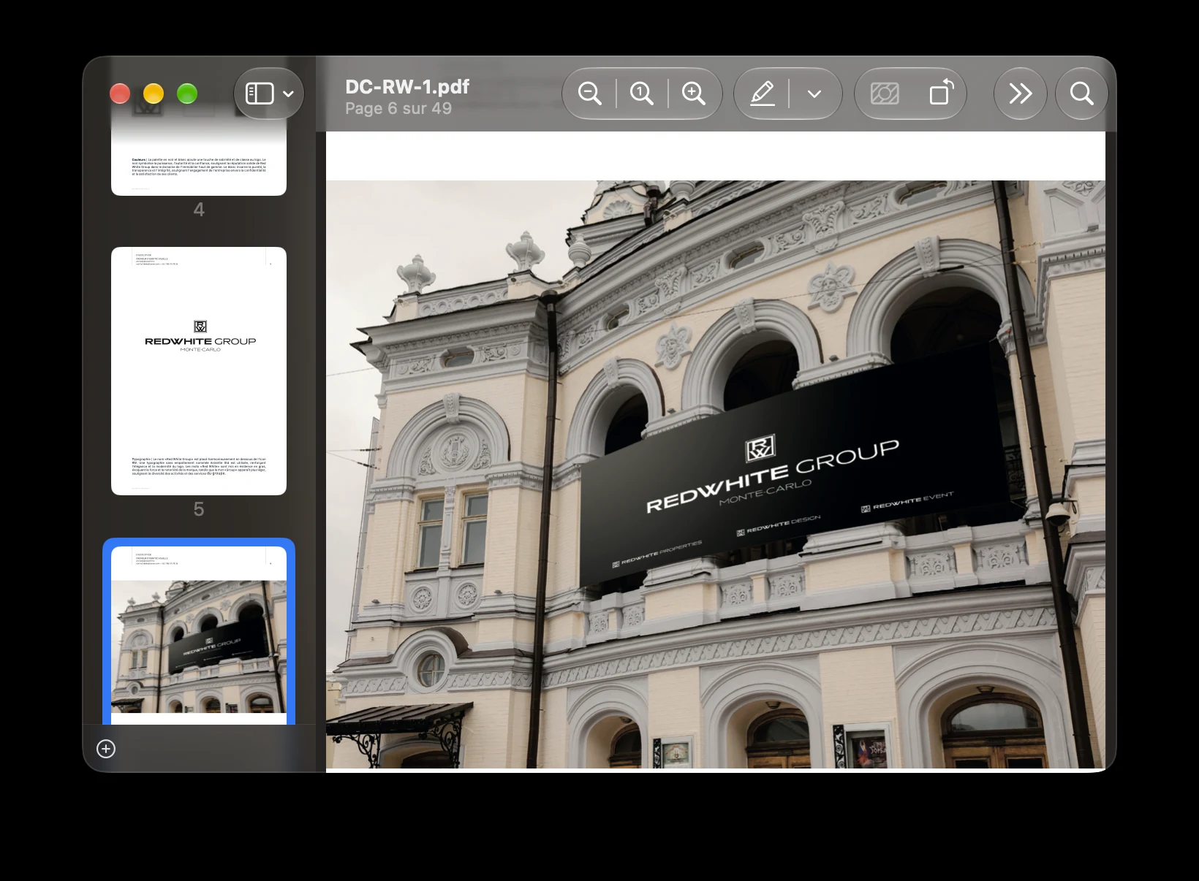
Task: Click the Page 6 sur 49 label
Action: point(398,108)
